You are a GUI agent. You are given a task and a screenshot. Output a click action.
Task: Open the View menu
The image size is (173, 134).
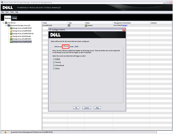click(x=7, y=12)
